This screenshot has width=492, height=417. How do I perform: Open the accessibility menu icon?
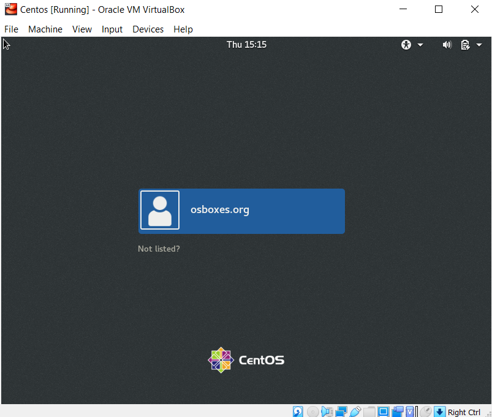406,45
